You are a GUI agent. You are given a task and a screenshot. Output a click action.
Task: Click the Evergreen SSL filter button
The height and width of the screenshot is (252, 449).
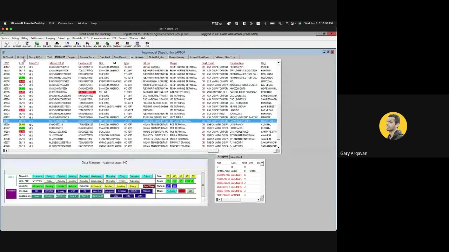pyautogui.click(x=109, y=191)
